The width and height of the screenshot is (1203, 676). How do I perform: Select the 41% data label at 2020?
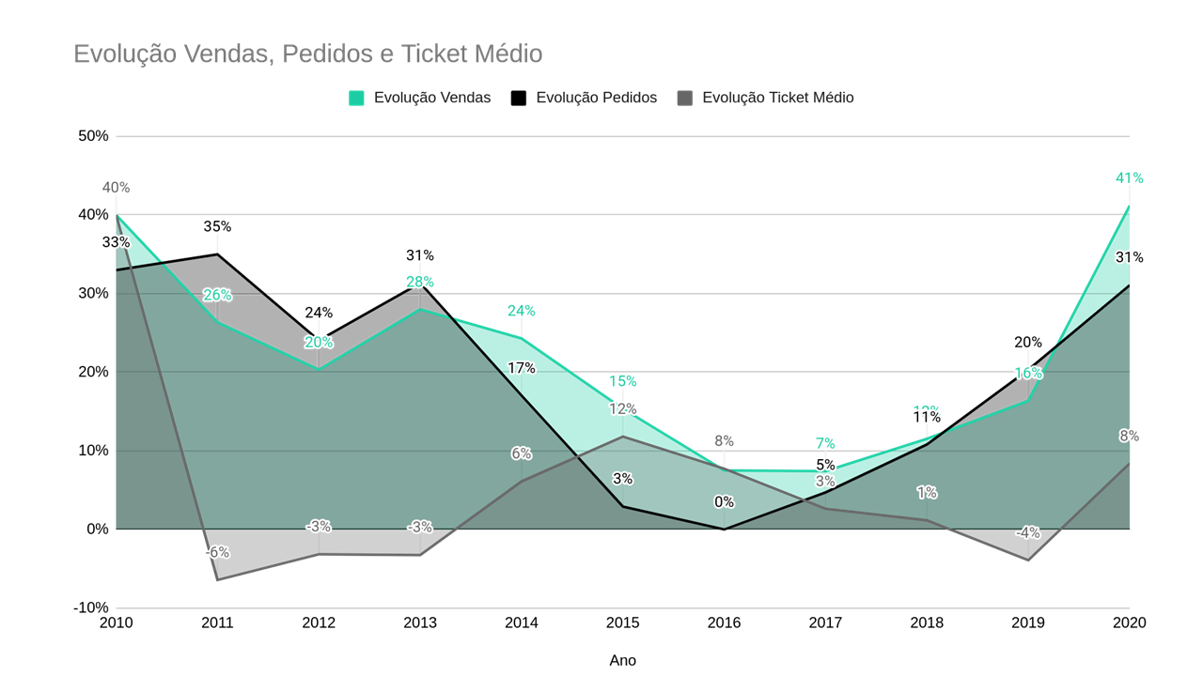(1129, 178)
